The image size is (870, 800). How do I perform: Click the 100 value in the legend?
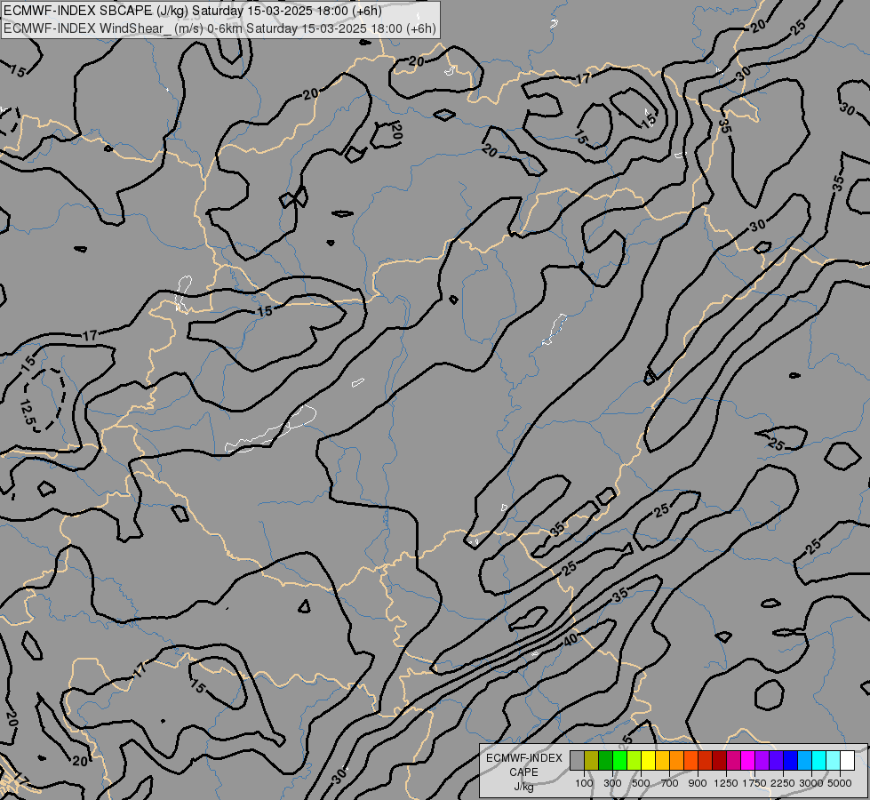pyautogui.click(x=584, y=783)
